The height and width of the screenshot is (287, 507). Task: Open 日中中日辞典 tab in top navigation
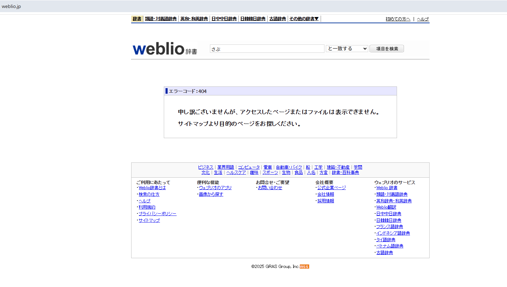[224, 19]
